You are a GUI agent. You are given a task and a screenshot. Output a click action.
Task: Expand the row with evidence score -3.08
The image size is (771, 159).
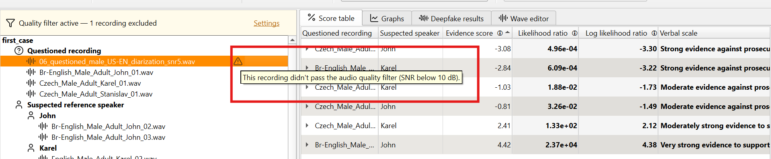pyautogui.click(x=307, y=49)
